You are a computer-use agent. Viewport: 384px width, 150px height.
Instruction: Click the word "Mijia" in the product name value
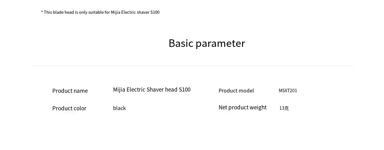click(119, 90)
